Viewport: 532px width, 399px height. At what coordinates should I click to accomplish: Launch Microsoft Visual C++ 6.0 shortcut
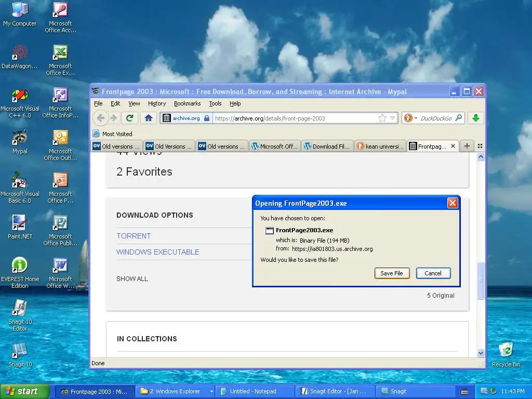pos(20,103)
